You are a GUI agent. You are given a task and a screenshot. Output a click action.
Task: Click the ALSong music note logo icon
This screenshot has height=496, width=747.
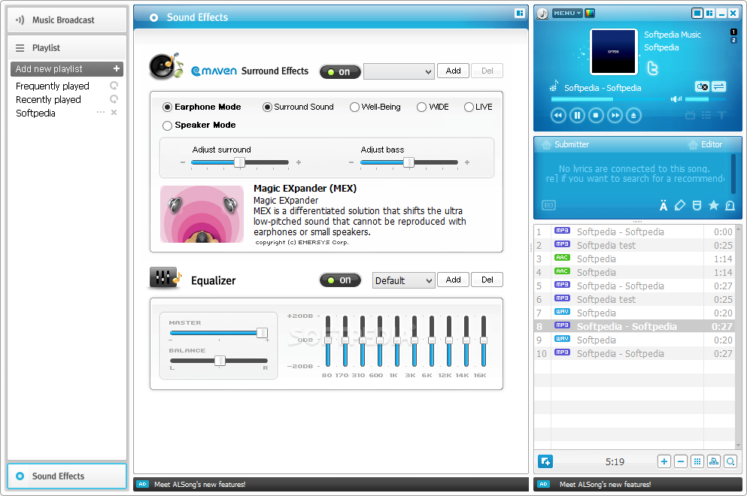tap(542, 14)
